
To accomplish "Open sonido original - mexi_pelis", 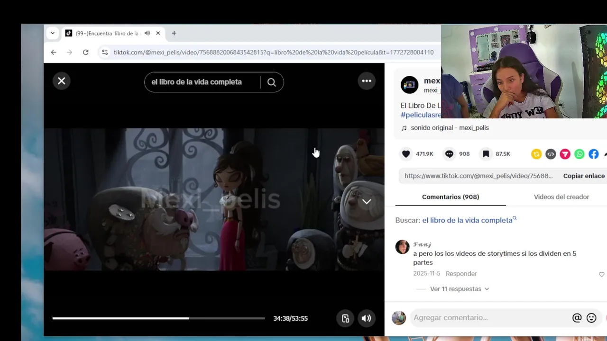I will [x=450, y=128].
